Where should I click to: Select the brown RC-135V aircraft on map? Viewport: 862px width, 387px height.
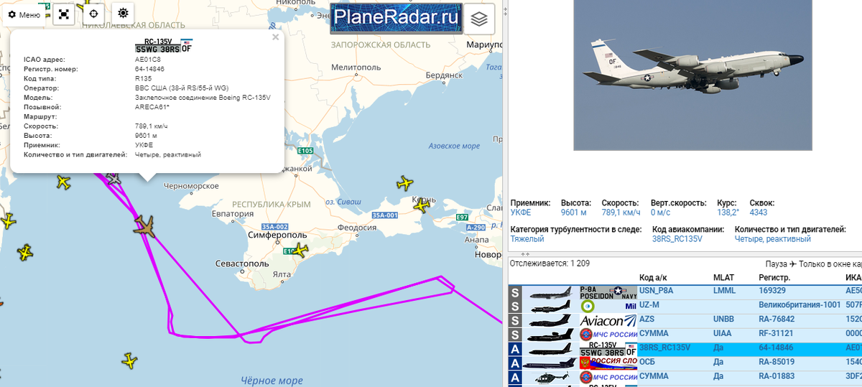click(x=145, y=226)
